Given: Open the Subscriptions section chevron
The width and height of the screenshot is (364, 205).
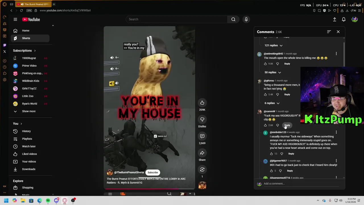Looking at the screenshot, I should click(35, 51).
